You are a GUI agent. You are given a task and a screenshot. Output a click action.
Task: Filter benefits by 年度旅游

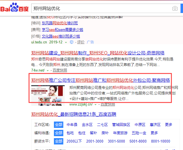coord(120,133)
